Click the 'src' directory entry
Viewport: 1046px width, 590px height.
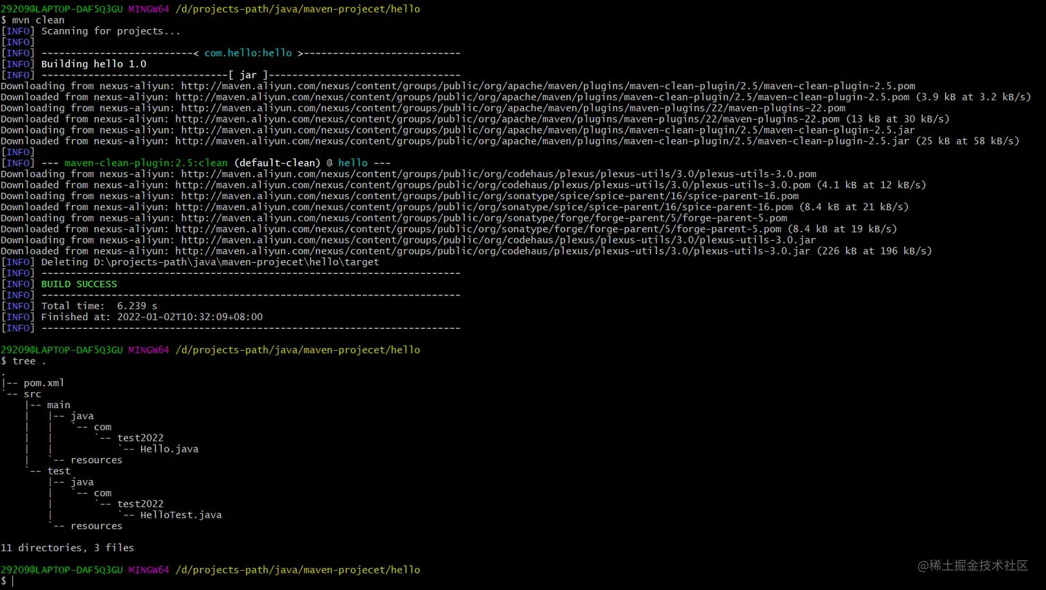coord(33,394)
